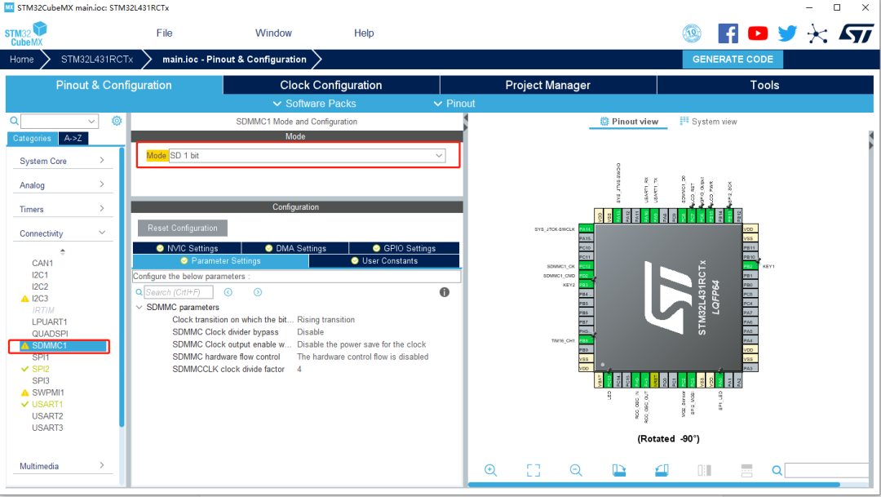This screenshot has width=881, height=497.
Task: Click the horizontal split view icon
Action: [746, 470]
